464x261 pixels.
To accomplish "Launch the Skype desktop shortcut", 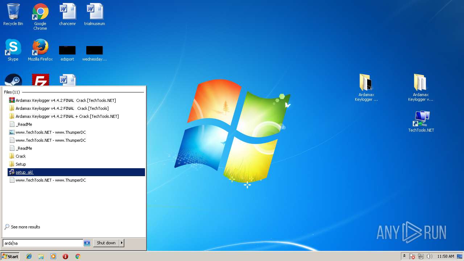I will tap(13, 50).
